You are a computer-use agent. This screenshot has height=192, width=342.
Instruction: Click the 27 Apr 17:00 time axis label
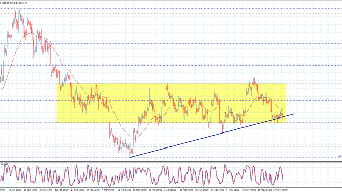click(x=218, y=190)
